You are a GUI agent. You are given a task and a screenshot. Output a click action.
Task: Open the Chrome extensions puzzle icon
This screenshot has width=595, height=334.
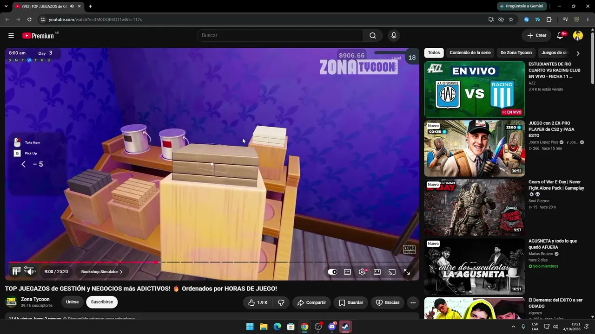pyautogui.click(x=549, y=19)
